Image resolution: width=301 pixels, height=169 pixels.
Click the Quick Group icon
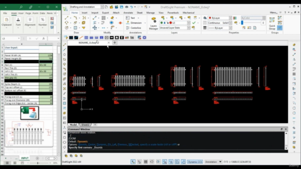(272, 23)
